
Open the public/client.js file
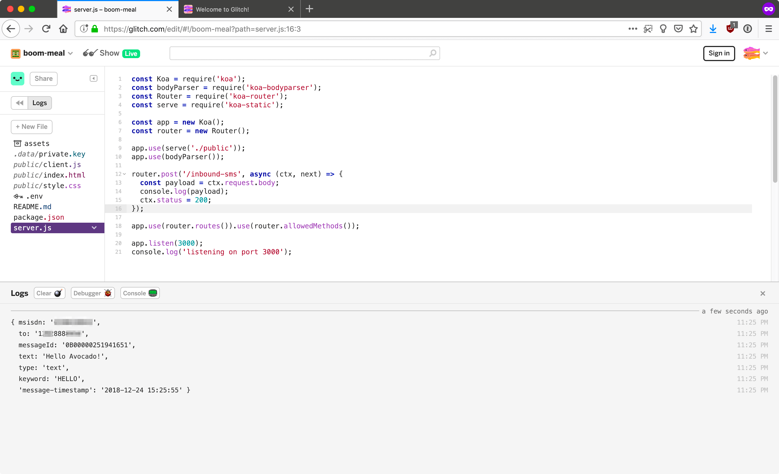tap(47, 165)
